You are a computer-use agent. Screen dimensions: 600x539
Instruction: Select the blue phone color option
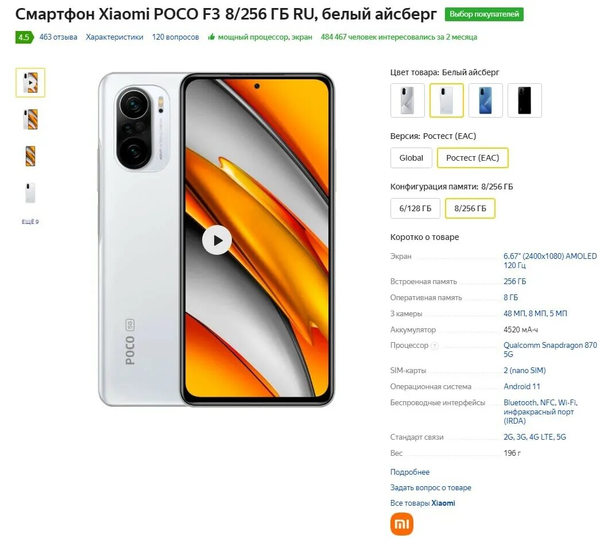coord(486,100)
